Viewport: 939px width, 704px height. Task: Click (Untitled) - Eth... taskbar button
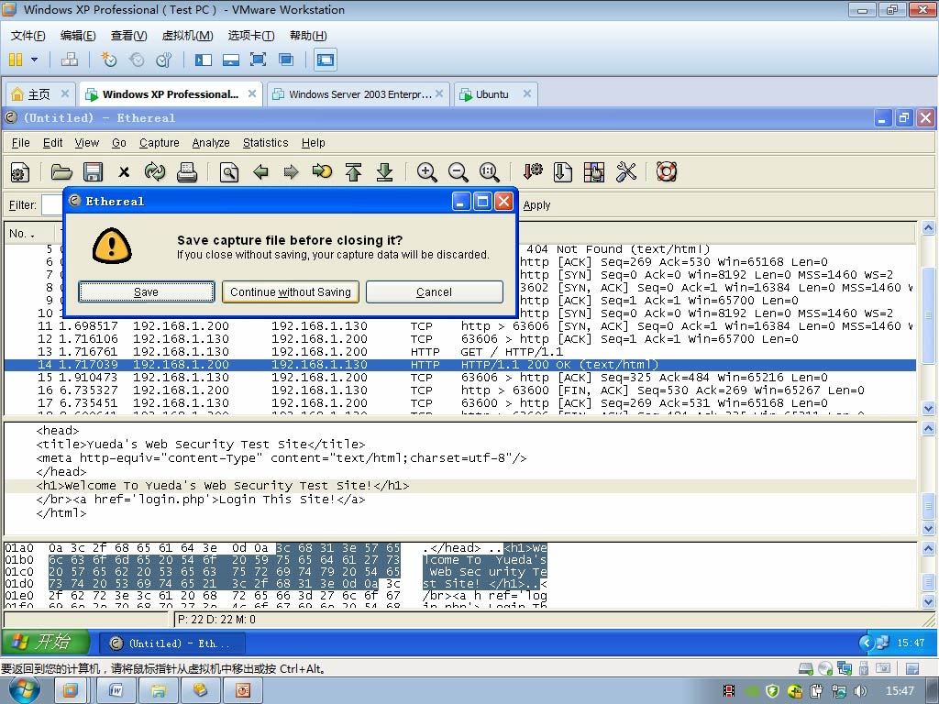point(172,643)
